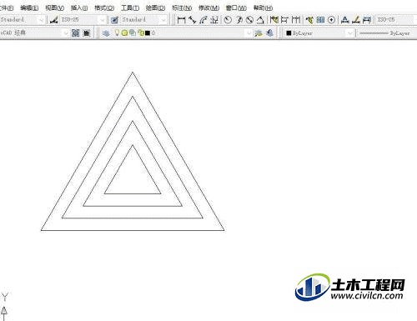Select the Tolerance tool

(320, 20)
